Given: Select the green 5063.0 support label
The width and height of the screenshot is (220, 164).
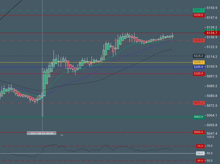Looking at the screenshot, I should click(199, 117).
